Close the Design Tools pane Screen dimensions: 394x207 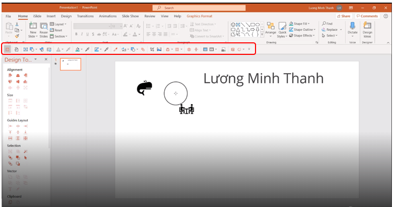(46, 59)
